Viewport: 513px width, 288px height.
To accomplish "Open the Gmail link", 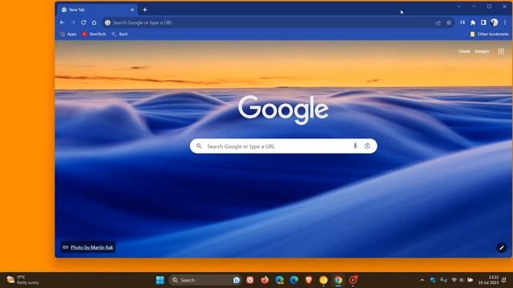I will (464, 51).
